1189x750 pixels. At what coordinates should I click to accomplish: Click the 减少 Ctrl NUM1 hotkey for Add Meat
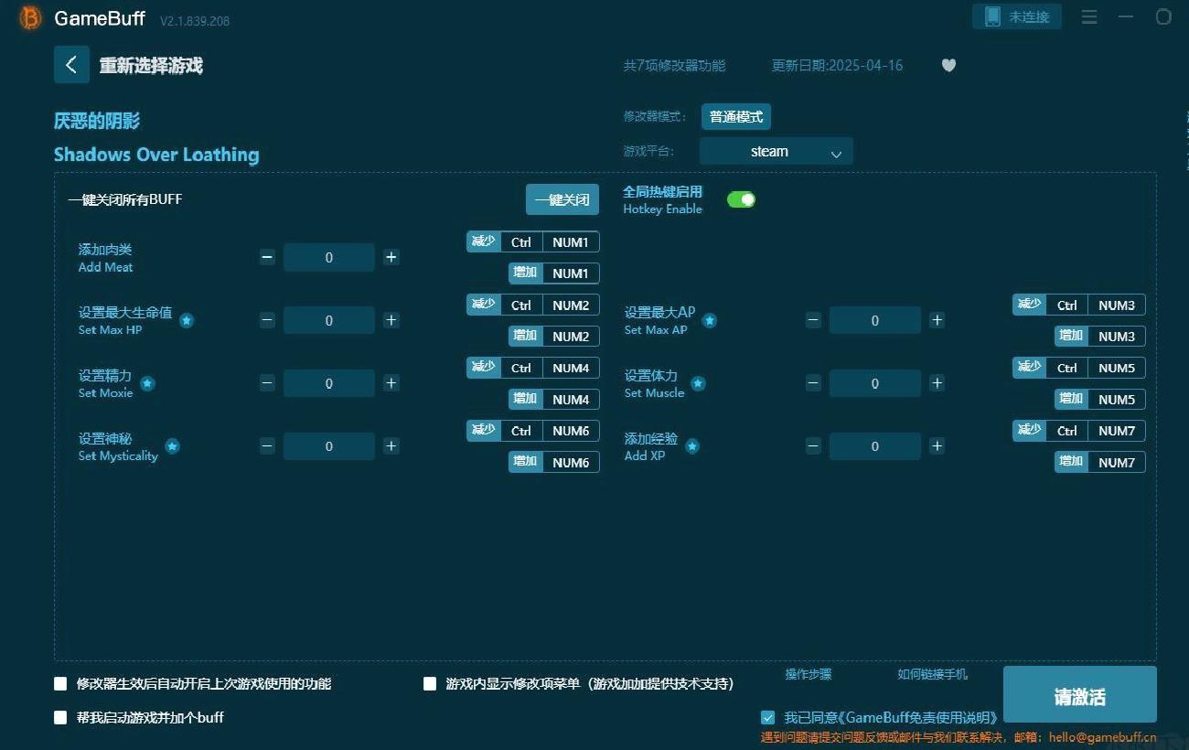pos(533,242)
